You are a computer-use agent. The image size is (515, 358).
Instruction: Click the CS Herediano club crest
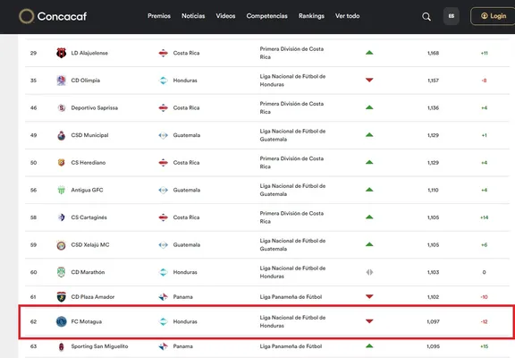point(61,162)
